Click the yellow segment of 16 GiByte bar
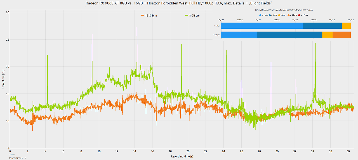This screenshot has width=358, height=160. coord(346,26)
